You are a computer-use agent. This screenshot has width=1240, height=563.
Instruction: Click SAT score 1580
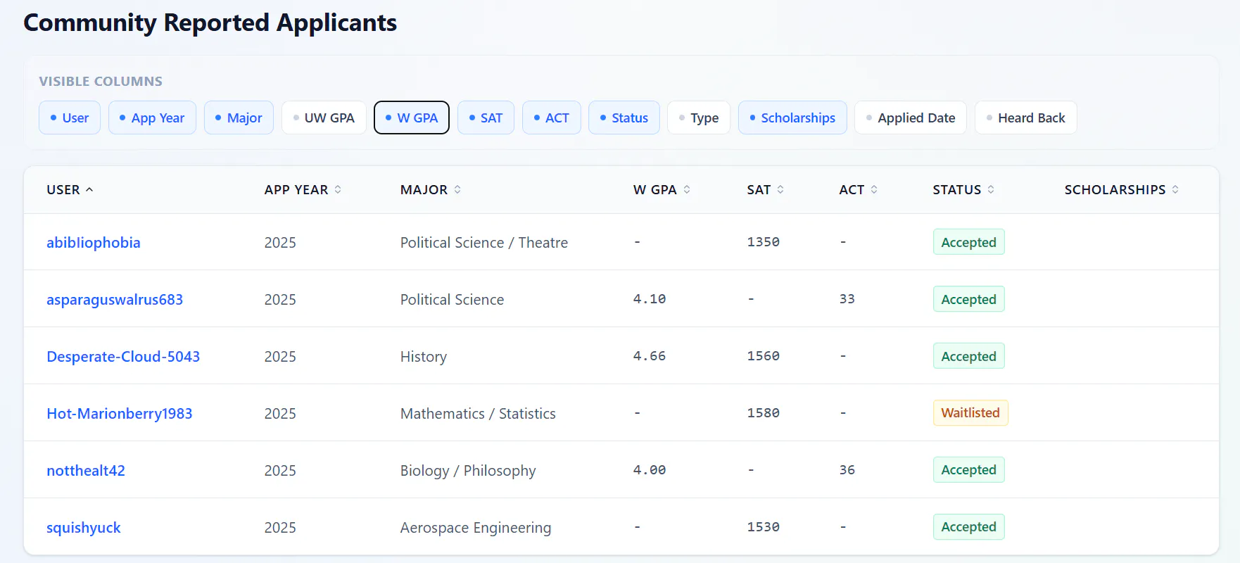tap(764, 413)
